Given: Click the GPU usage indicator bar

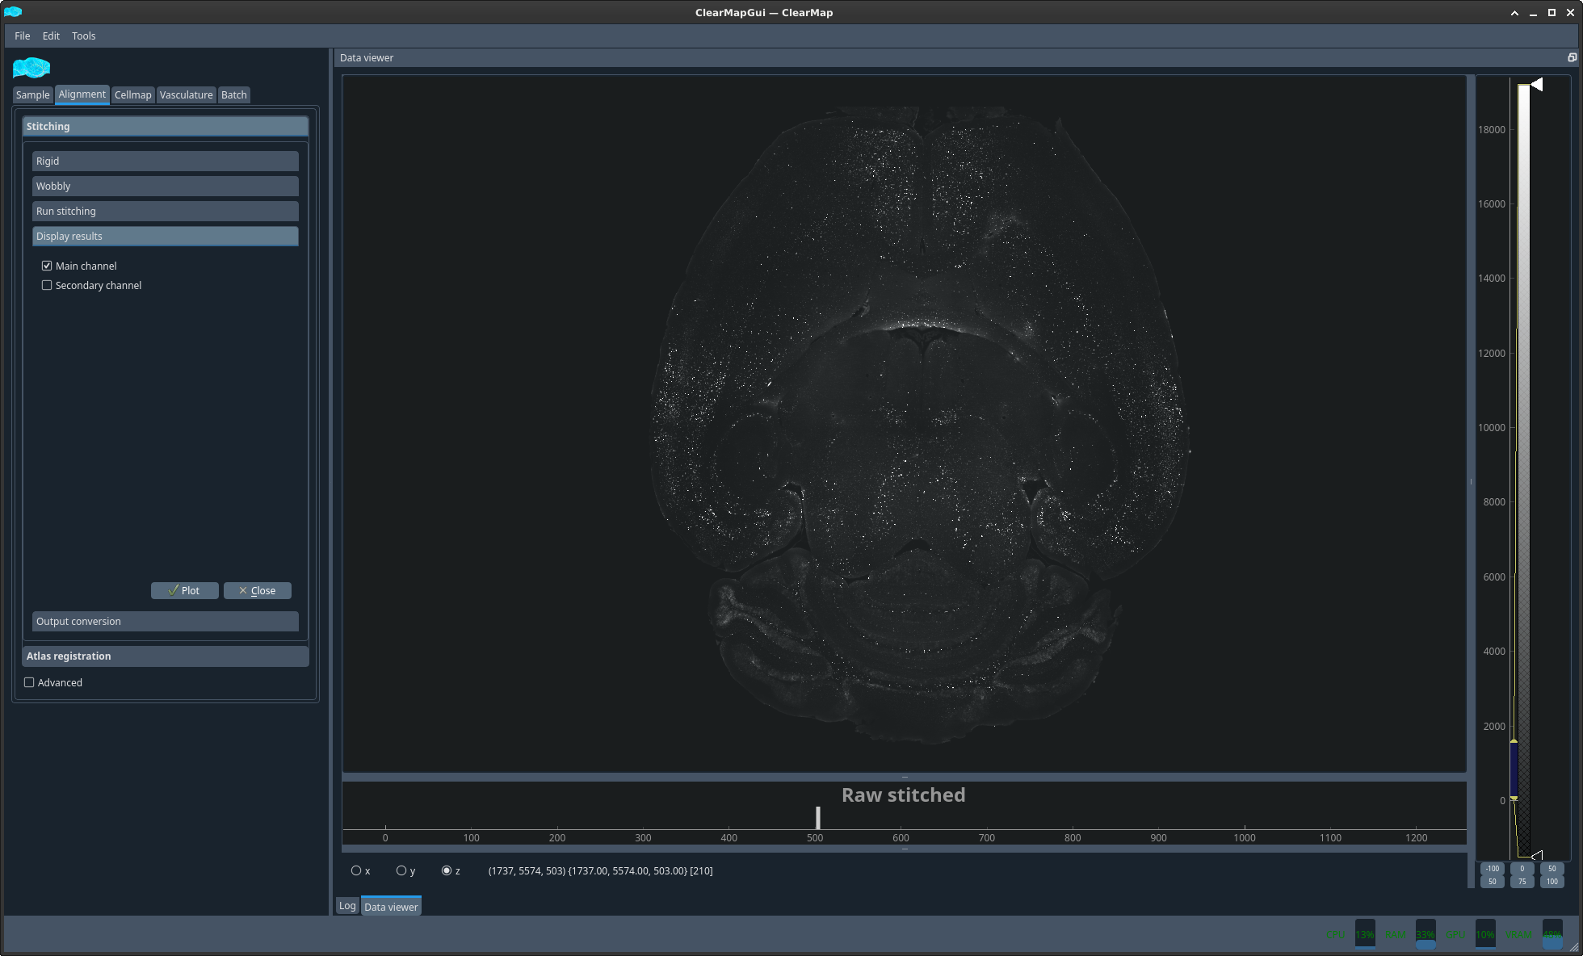Looking at the screenshot, I should click(1485, 934).
